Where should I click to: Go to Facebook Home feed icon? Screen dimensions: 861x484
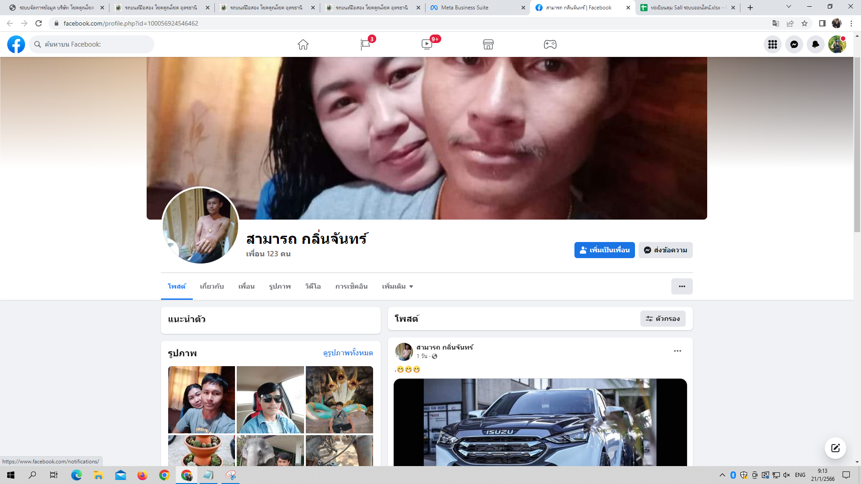[x=303, y=44]
